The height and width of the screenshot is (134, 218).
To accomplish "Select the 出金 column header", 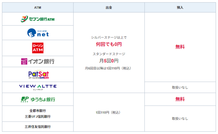I will click(x=109, y=8).
